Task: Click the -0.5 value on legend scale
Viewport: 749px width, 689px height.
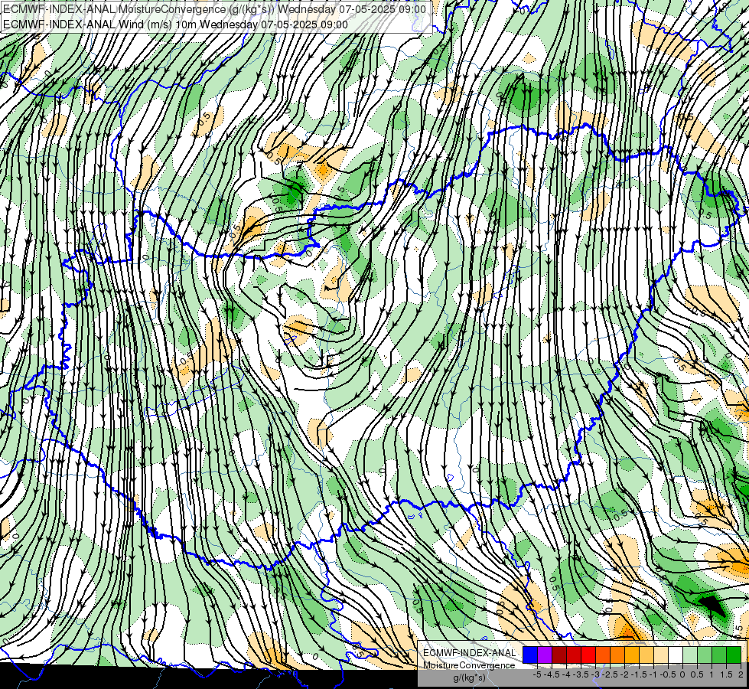Action: (668, 674)
